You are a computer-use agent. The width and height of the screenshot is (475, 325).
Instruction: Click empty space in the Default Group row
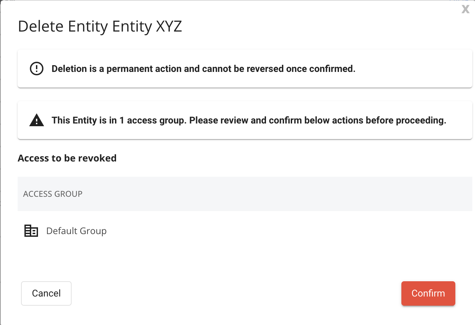(288, 231)
